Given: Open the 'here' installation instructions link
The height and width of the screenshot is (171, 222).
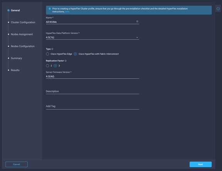Looking at the screenshot, I should [x=67, y=12].
